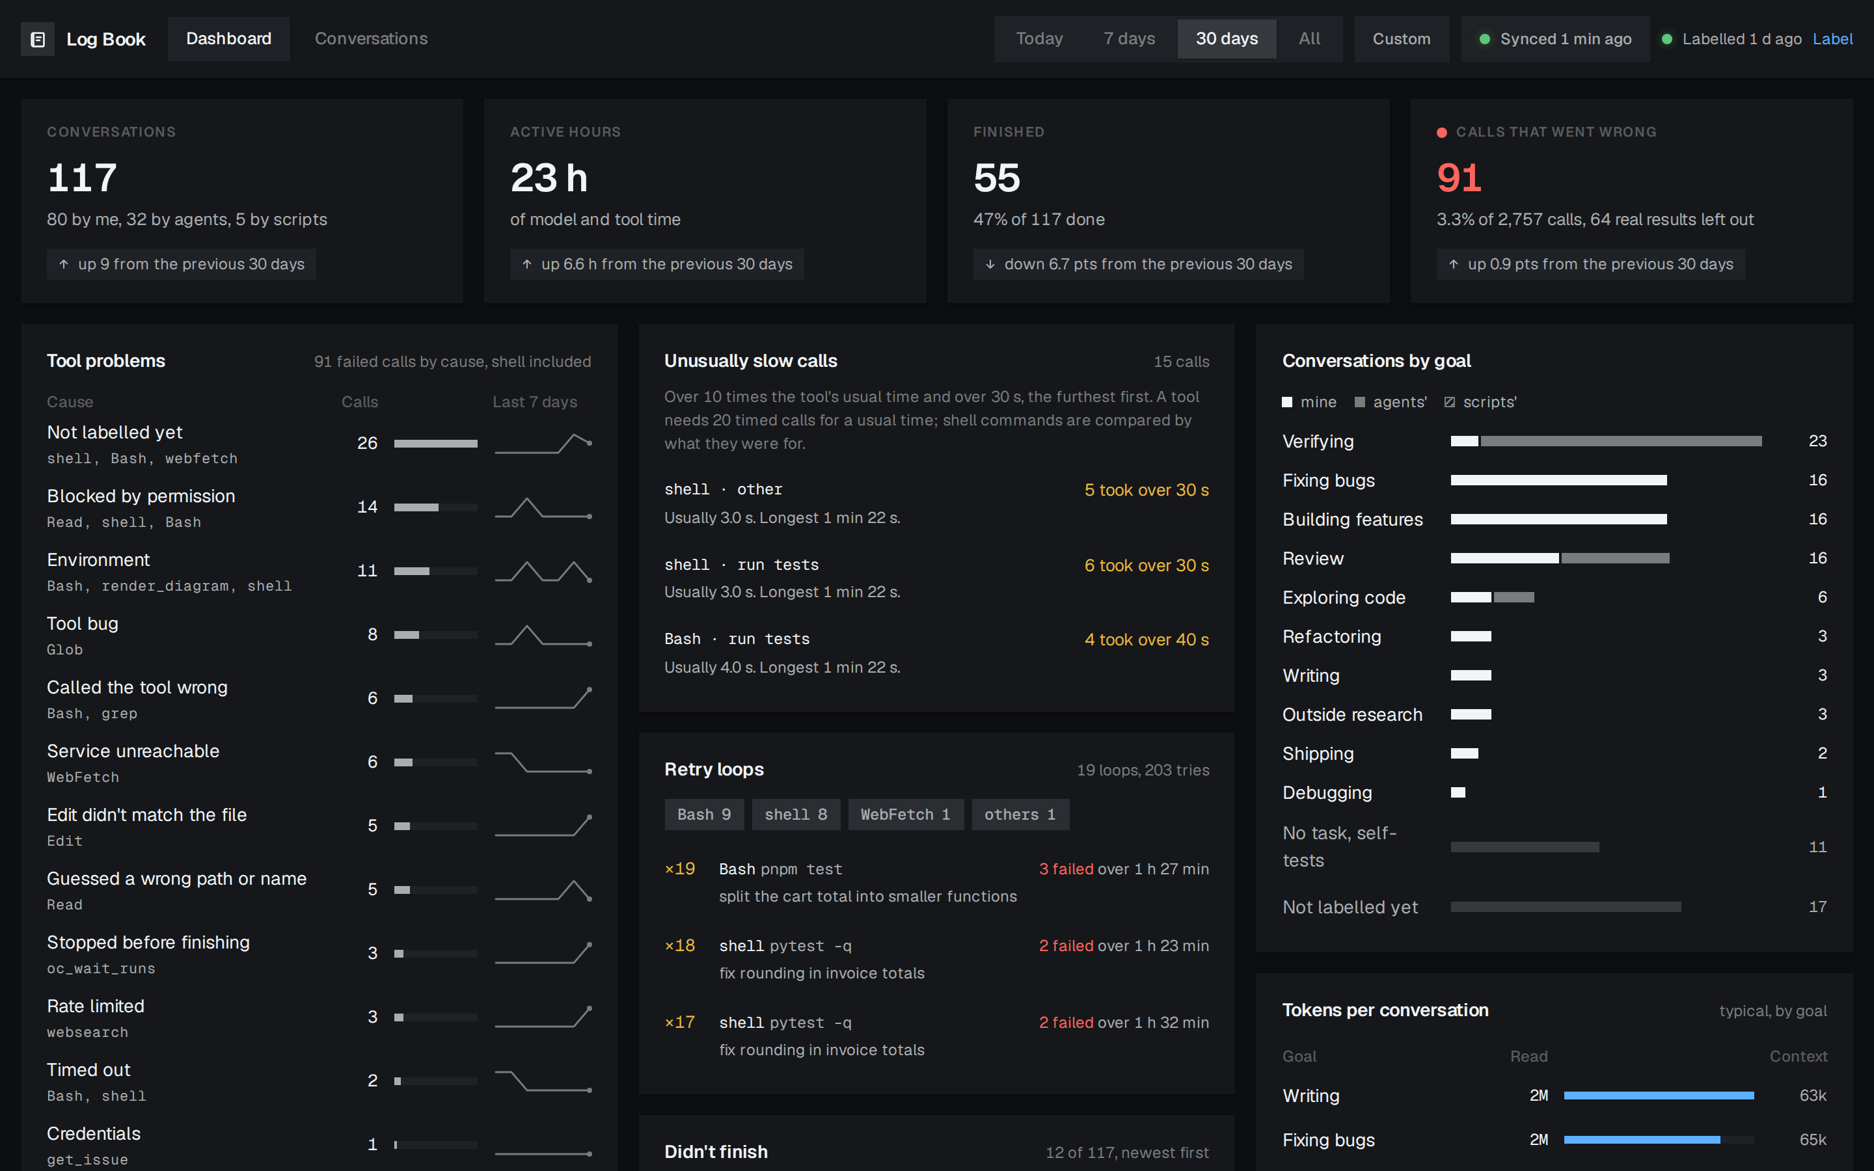
Task: Open the 91 calls that went wrong card
Action: (x=1632, y=200)
